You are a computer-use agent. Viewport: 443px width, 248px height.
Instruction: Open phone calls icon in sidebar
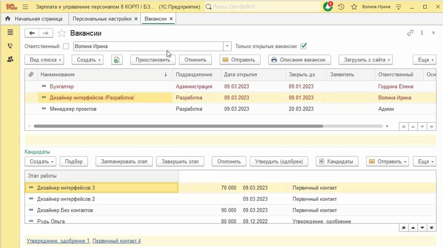coord(10,46)
